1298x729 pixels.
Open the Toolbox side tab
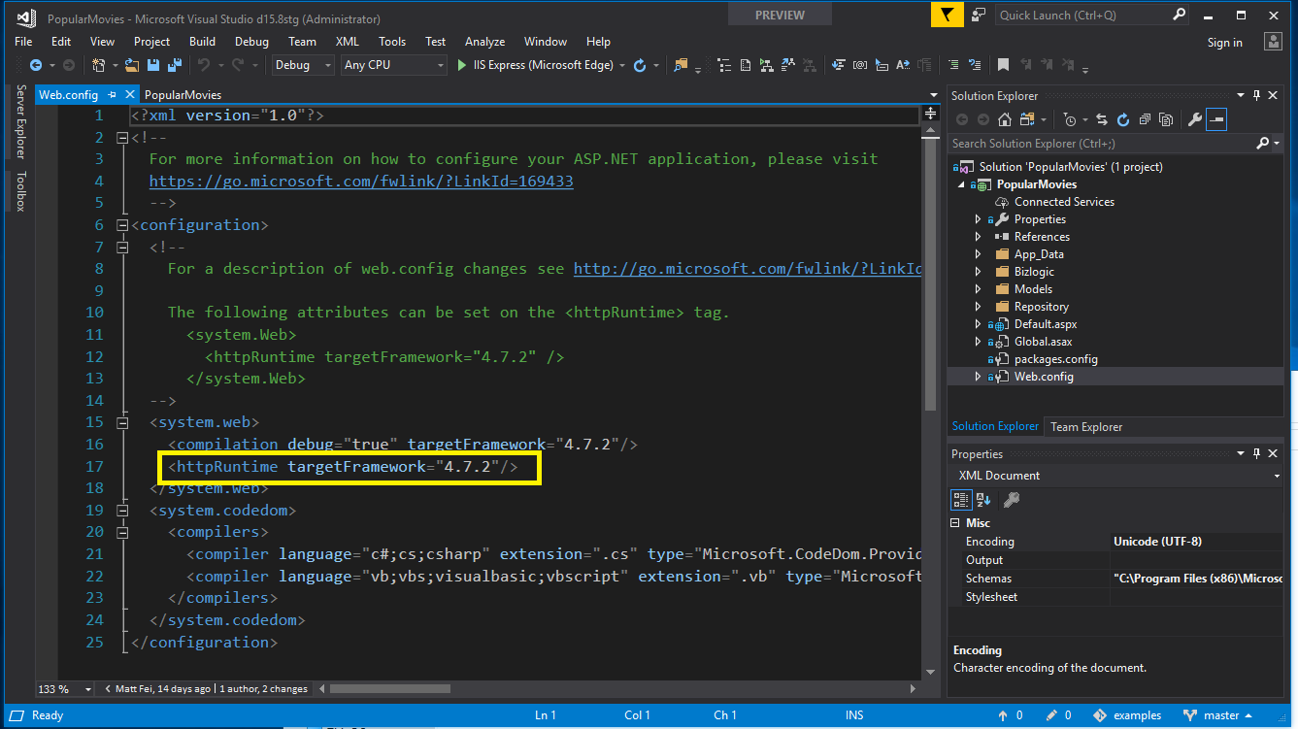pos(20,191)
